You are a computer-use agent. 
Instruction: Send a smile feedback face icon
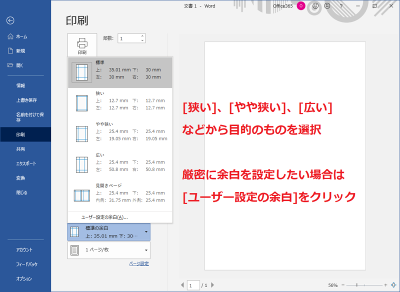point(315,6)
